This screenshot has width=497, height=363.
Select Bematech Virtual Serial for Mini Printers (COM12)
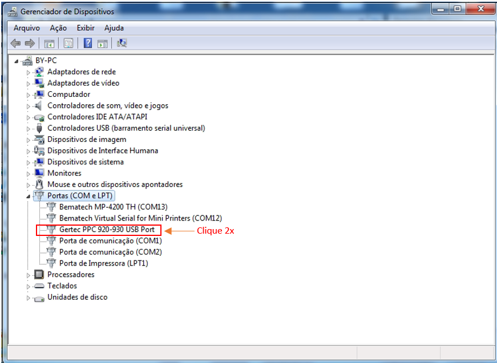(x=141, y=218)
